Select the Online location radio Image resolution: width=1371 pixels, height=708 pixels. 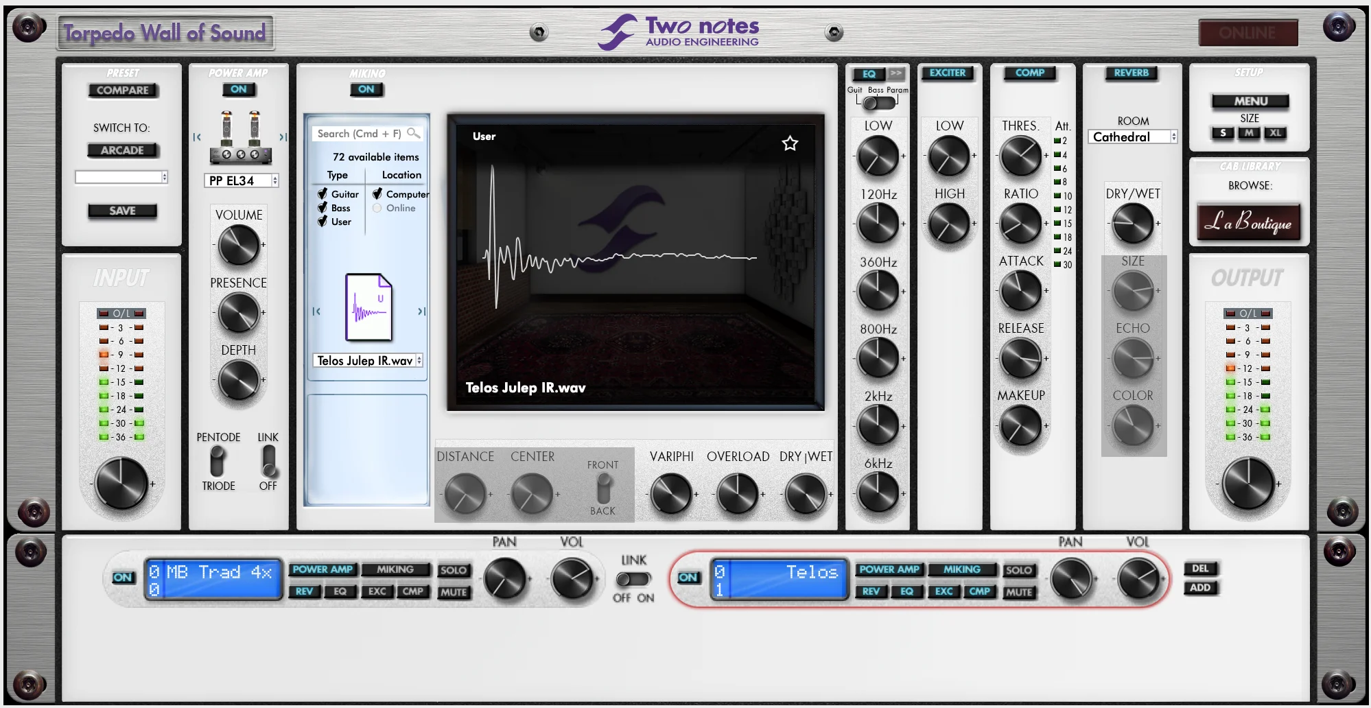377,208
